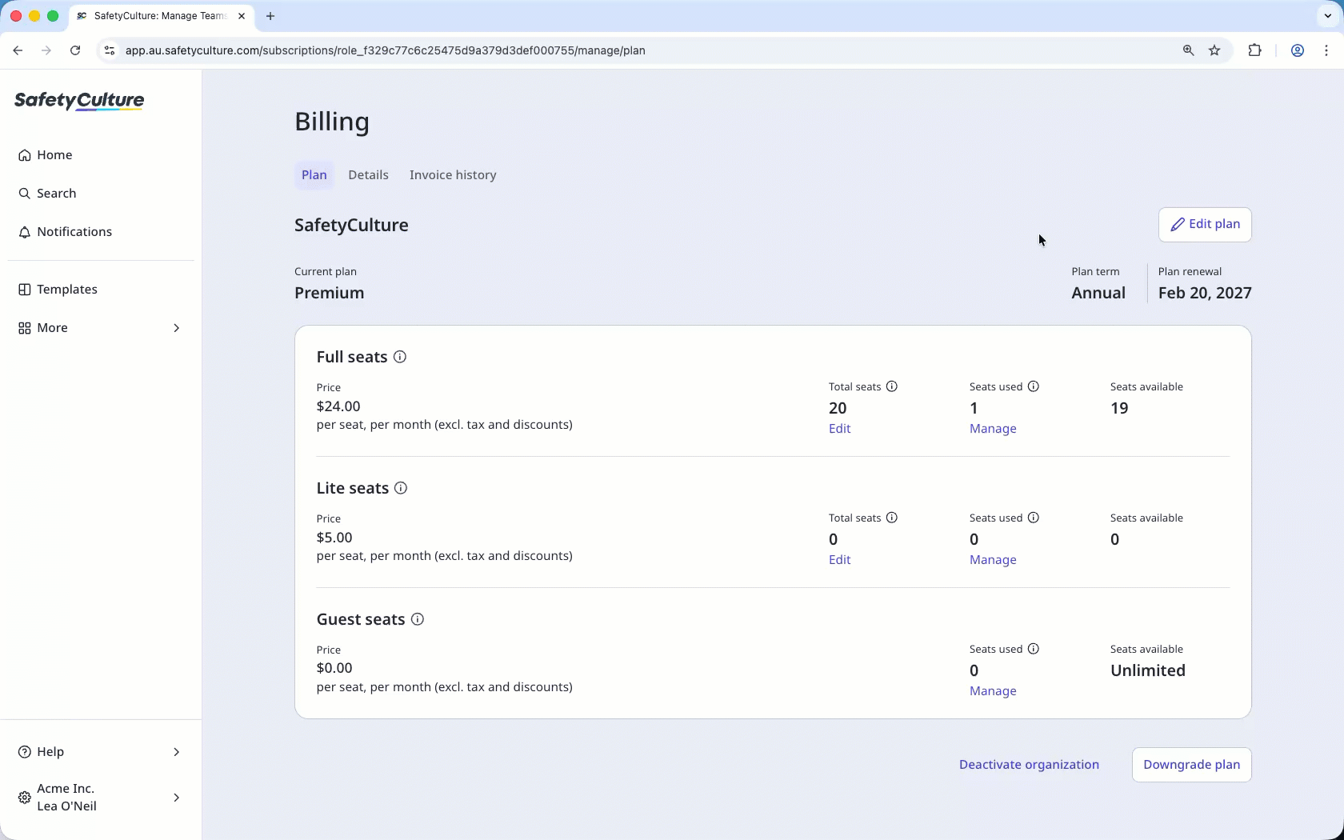
Task: Show info about Lite seats
Action: click(x=401, y=488)
